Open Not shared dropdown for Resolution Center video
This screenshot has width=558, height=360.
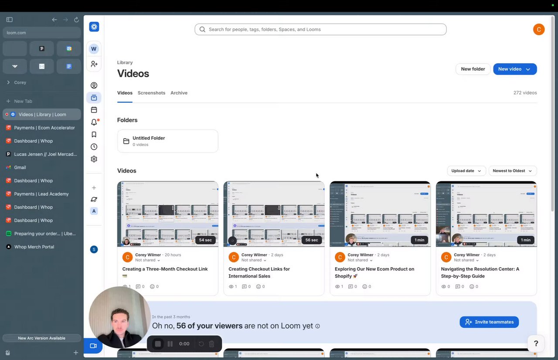point(466,260)
